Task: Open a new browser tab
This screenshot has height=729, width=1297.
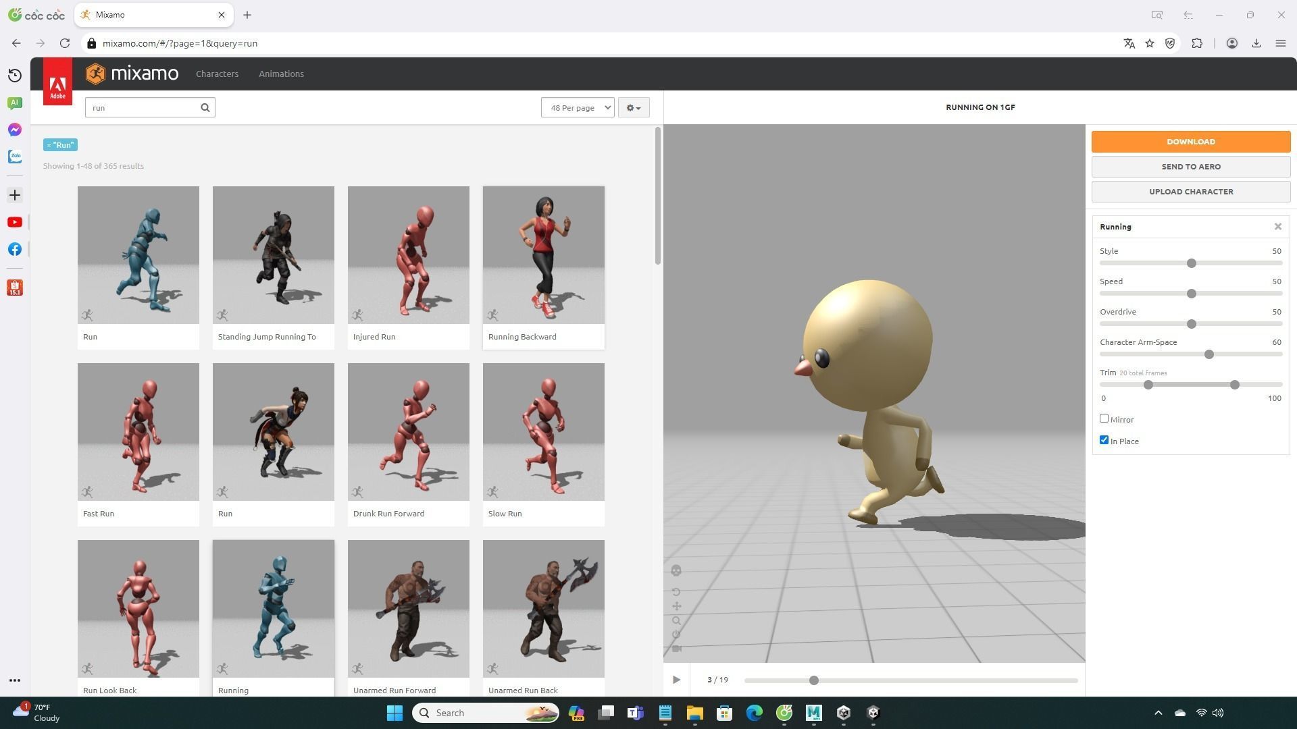Action: (x=247, y=15)
